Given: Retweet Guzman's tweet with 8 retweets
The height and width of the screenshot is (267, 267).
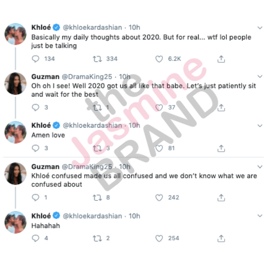Looking at the screenshot, I should [97, 197].
